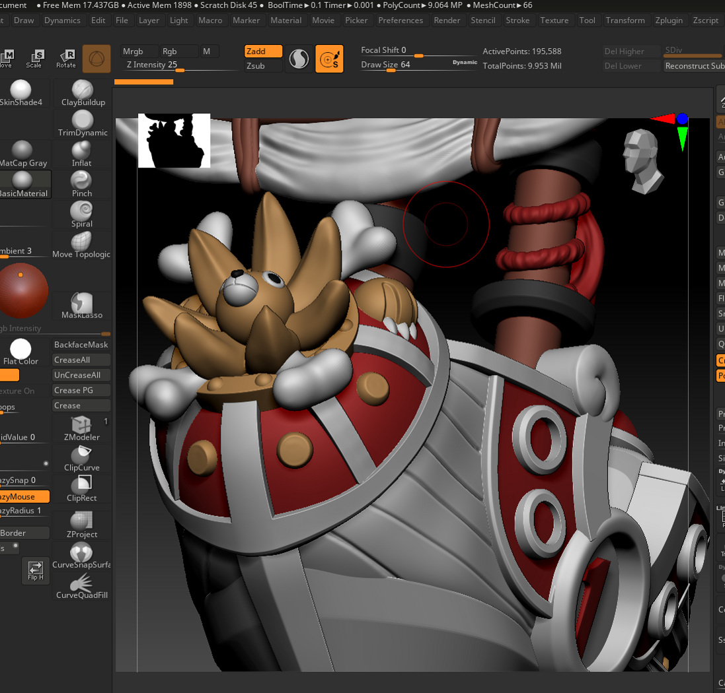Choose the SkinShade4 material
The width and height of the screenshot is (725, 693).
click(20, 93)
